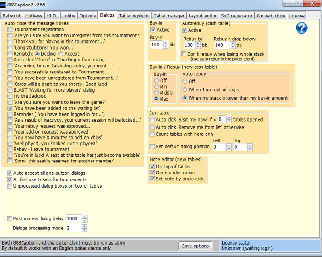This screenshot has width=322, height=257.
Task: Select Buy-in Off radio button
Action: [x=156, y=81]
